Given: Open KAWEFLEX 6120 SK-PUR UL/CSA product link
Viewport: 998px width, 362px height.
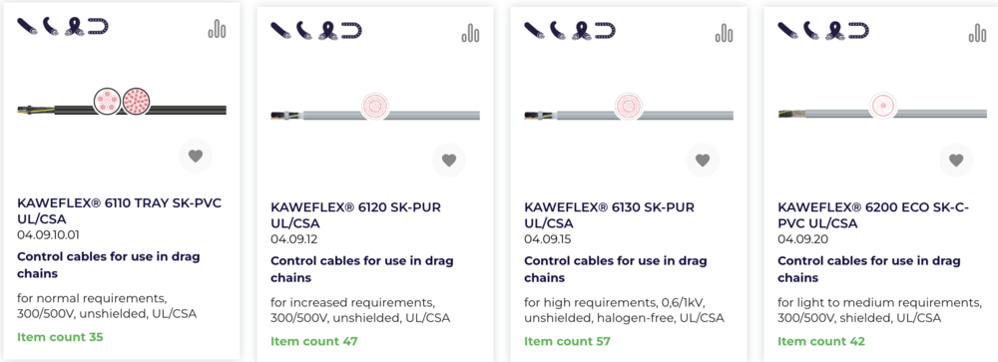Looking at the screenshot, I should (356, 215).
